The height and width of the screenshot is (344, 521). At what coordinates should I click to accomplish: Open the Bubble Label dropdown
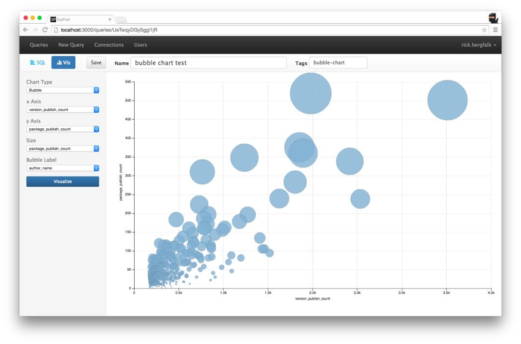62,168
